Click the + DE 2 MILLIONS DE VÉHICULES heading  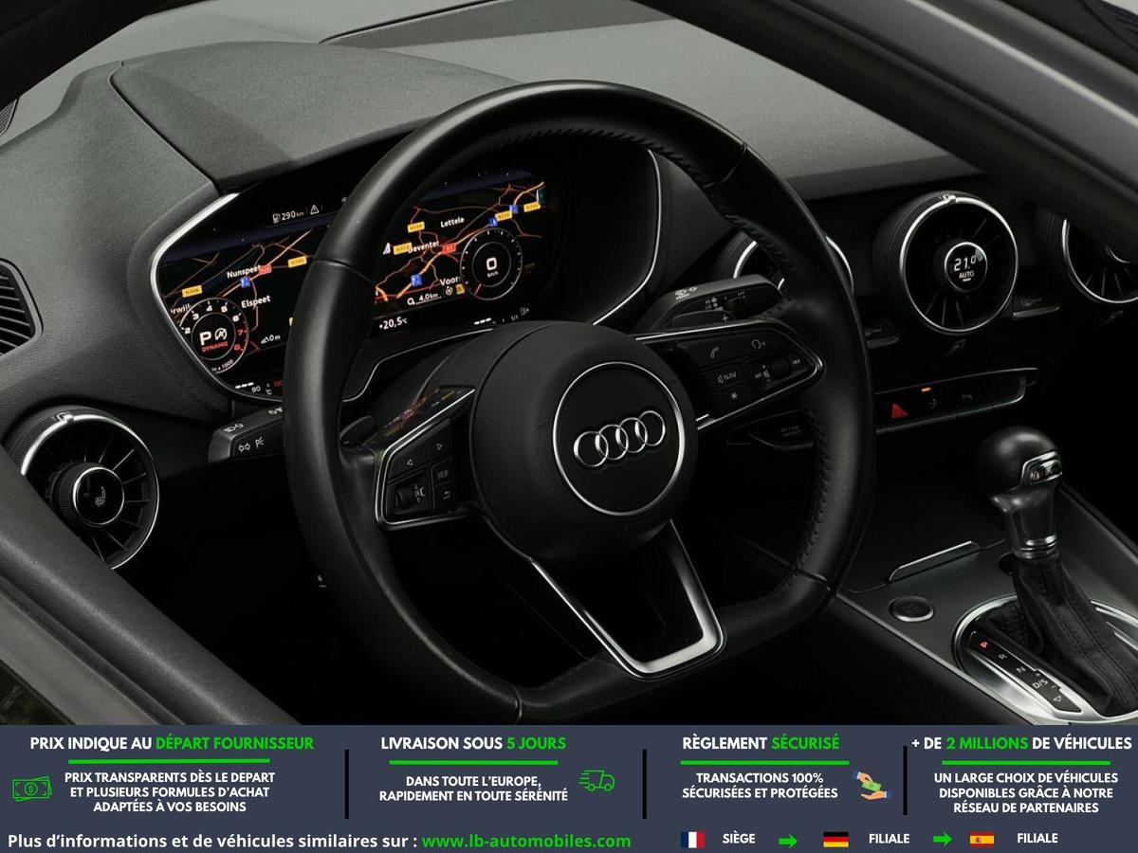1021,744
